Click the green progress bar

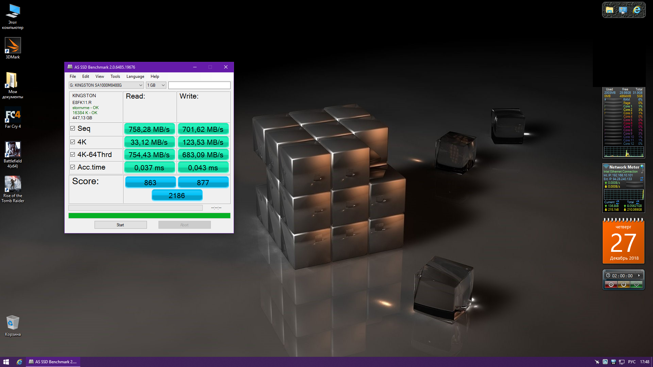click(x=149, y=215)
